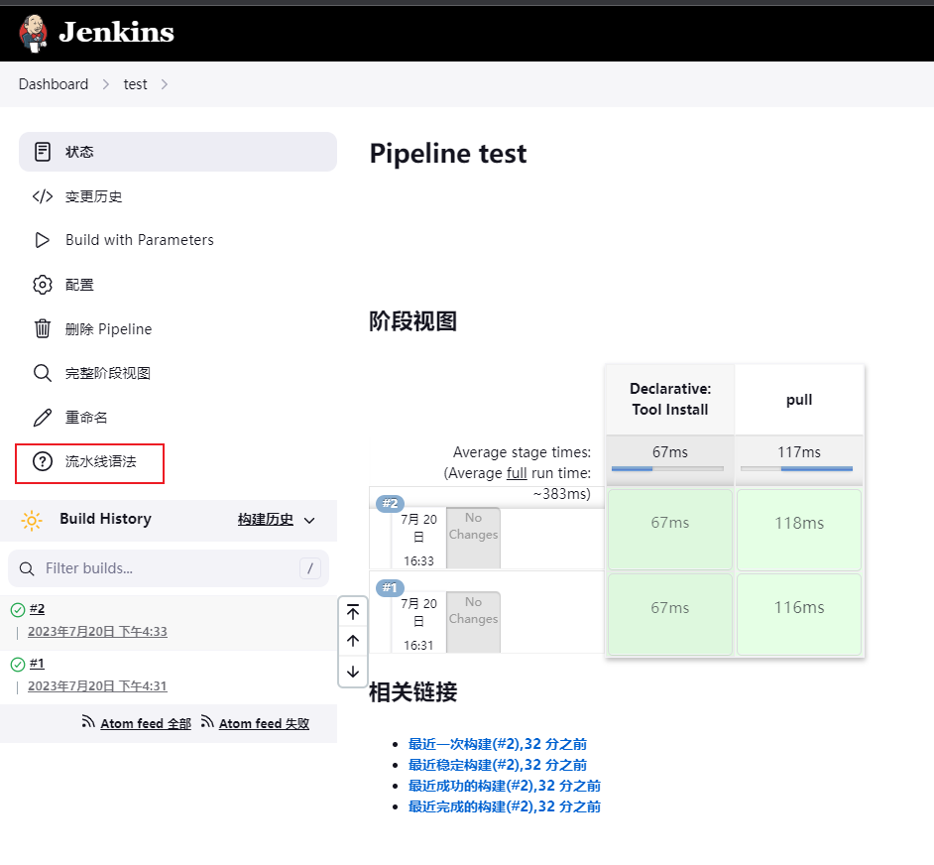Click the No Changes box for build #2
934x865 pixels.
tap(474, 538)
